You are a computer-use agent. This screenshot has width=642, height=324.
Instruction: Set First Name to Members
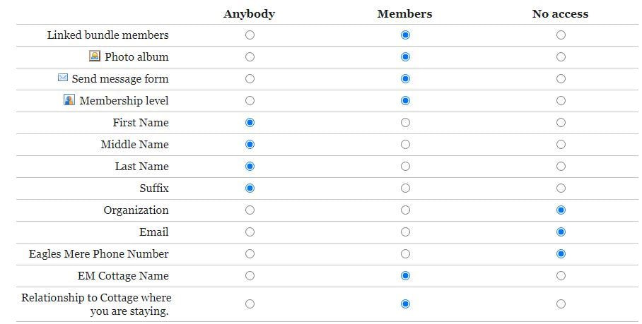click(x=405, y=123)
